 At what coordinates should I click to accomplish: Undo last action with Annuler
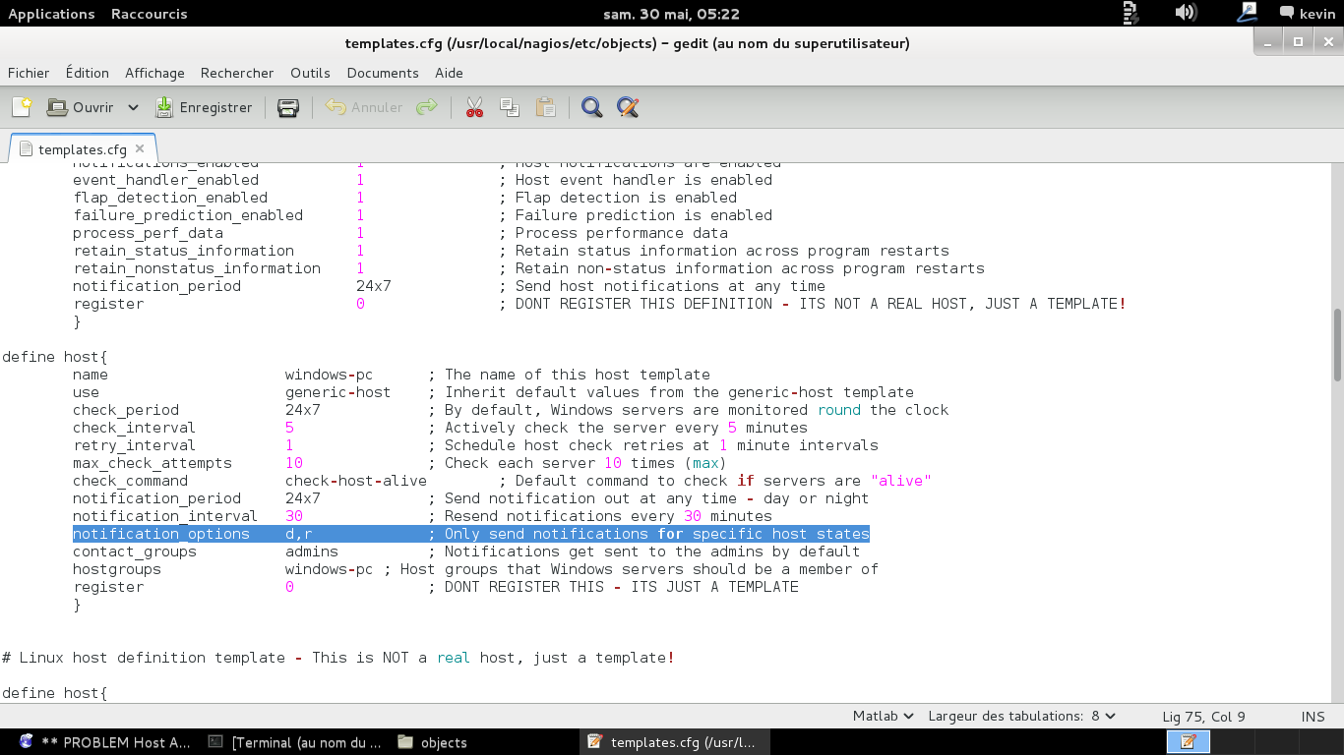pos(364,107)
